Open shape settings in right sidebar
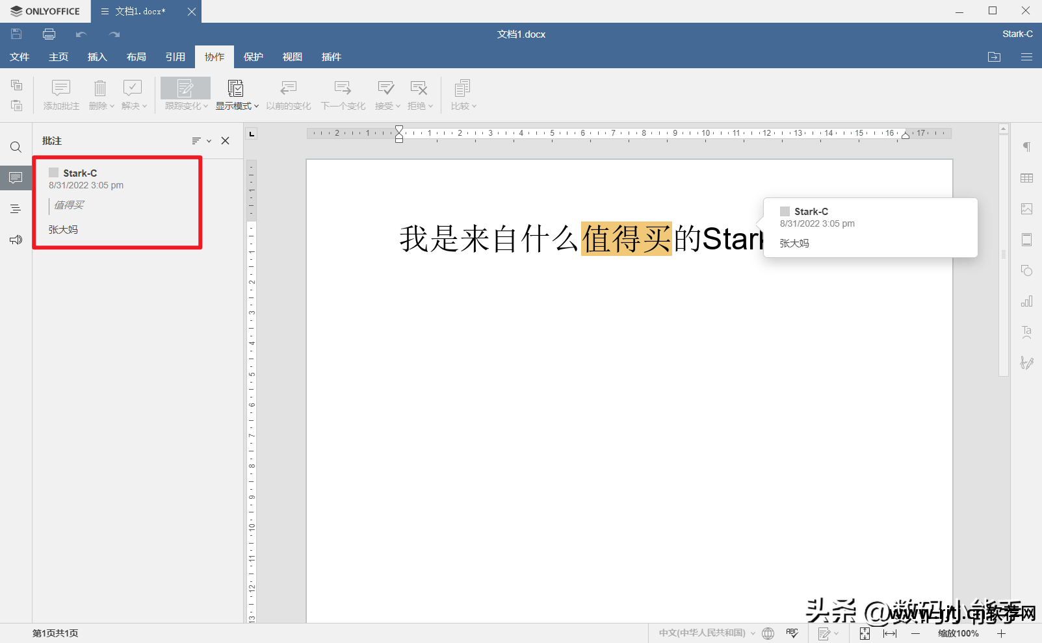Viewport: 1042px width, 643px height. click(1026, 271)
